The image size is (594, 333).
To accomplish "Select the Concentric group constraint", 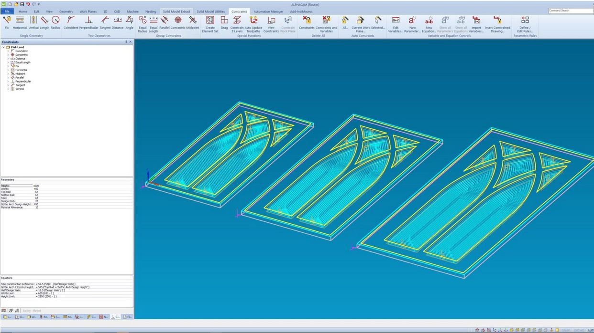I will [x=178, y=21].
